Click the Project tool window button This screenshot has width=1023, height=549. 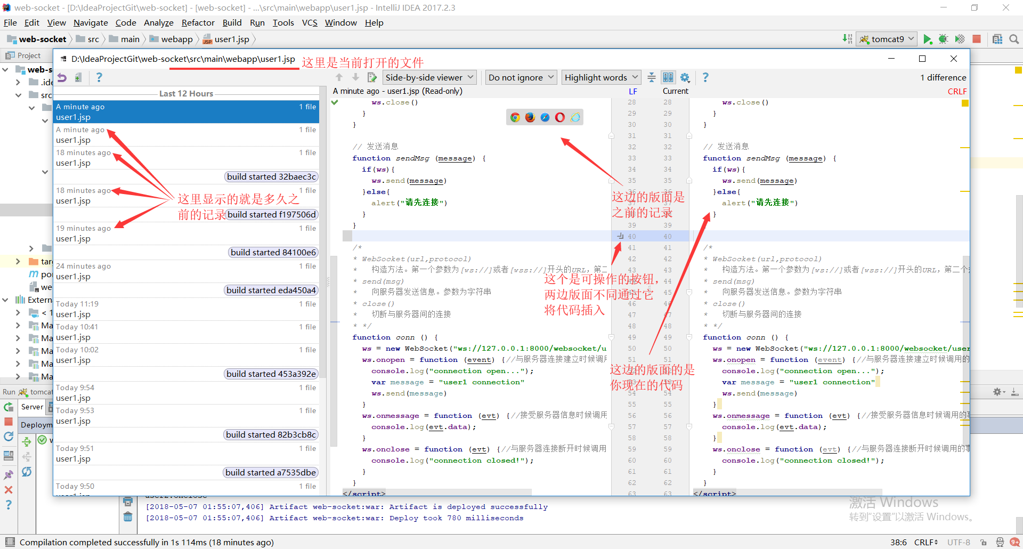tap(23, 55)
